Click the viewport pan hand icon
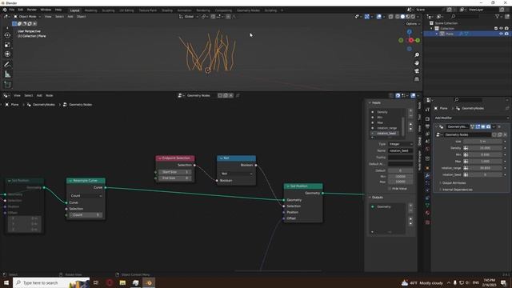 417,63
